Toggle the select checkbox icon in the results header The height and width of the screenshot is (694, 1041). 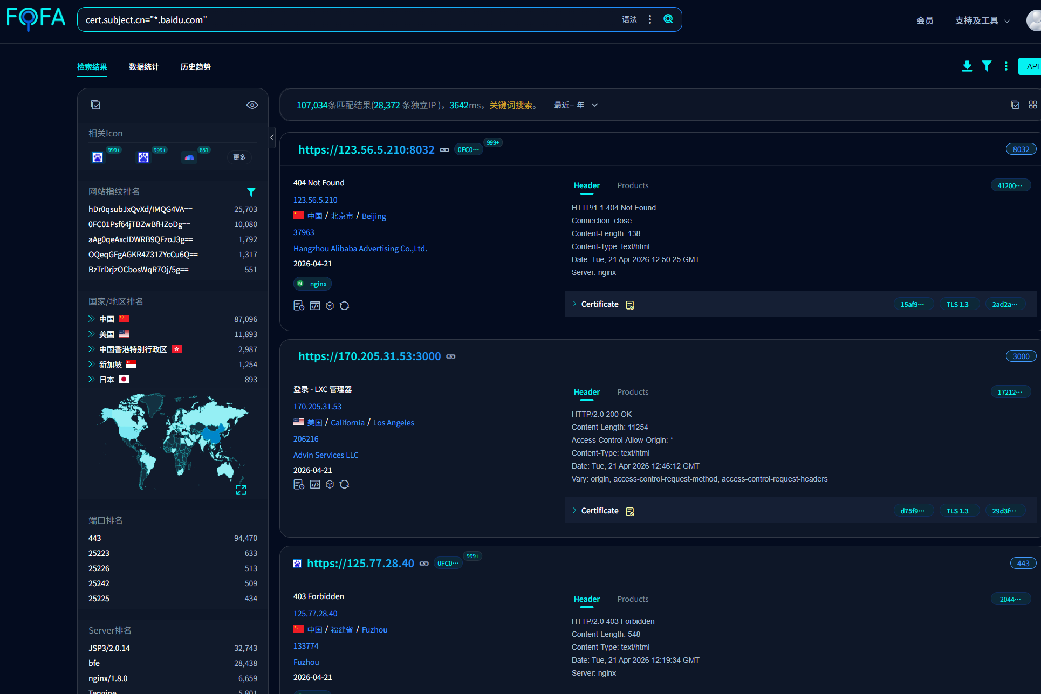(x=1015, y=105)
